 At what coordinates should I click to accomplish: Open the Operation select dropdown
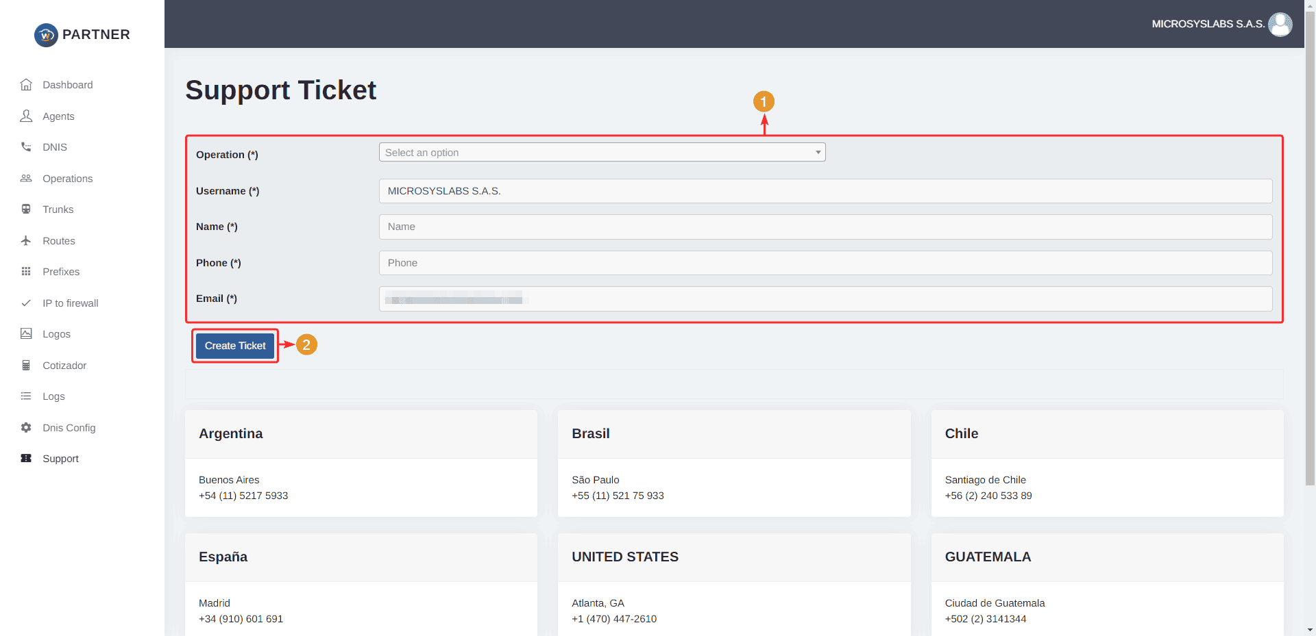602,152
